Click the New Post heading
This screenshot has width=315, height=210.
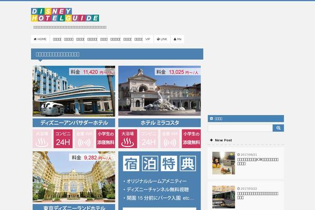tap(223, 140)
